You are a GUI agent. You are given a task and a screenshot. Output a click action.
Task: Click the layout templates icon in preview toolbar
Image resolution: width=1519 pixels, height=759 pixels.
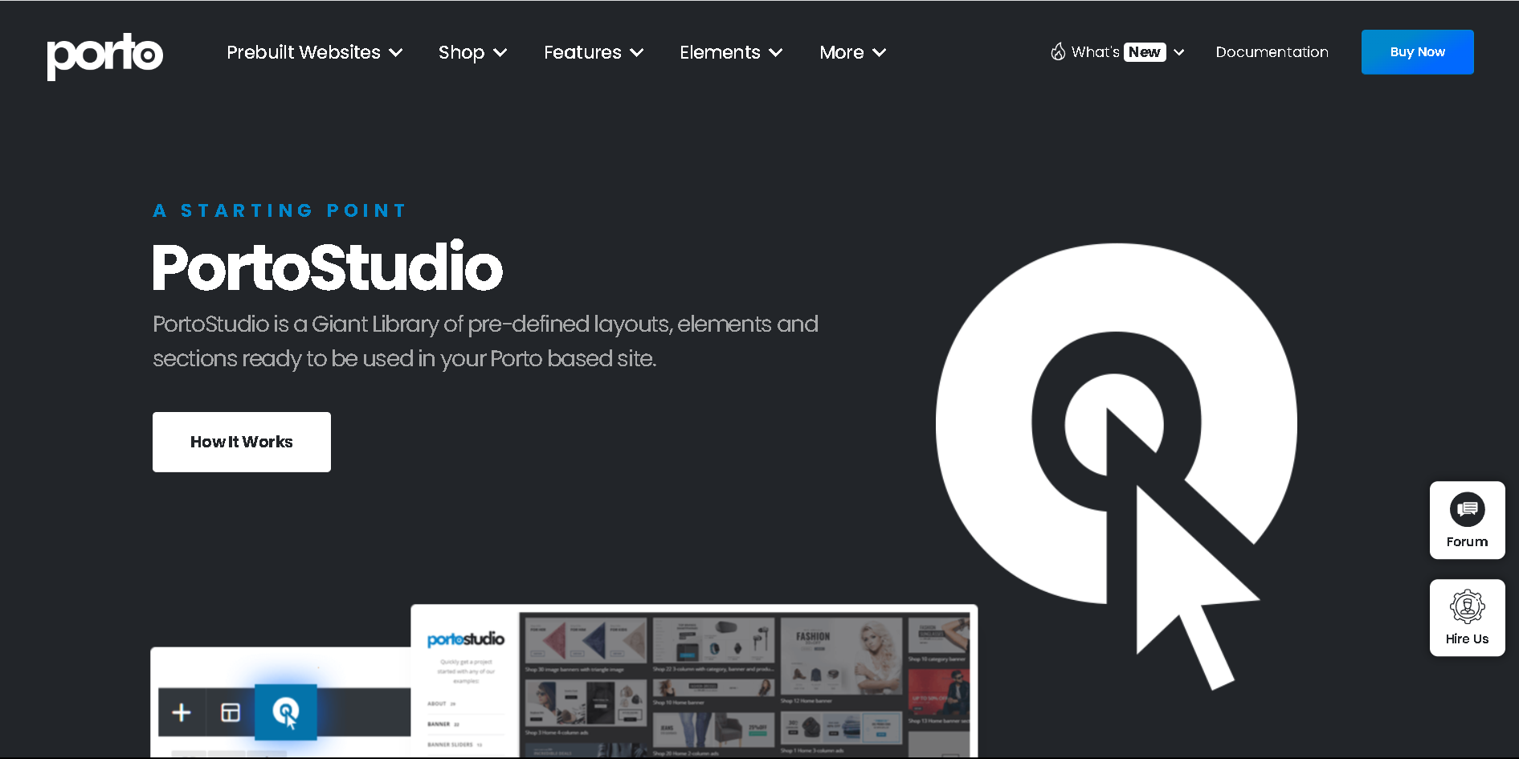[231, 712]
